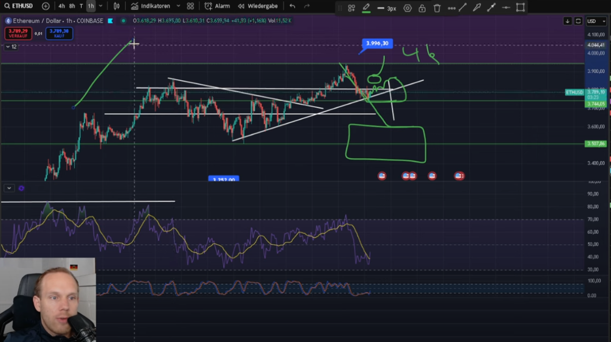
Task: Open Indikatoren menu
Action: click(151, 6)
